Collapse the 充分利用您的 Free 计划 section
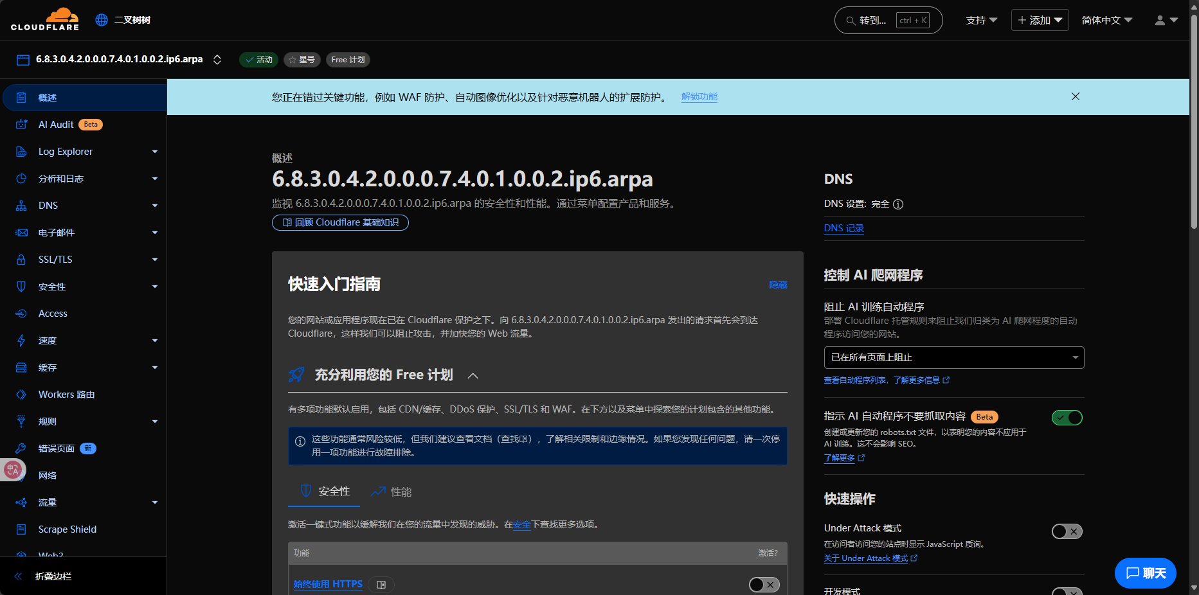Viewport: 1199px width, 595px height. [x=473, y=376]
